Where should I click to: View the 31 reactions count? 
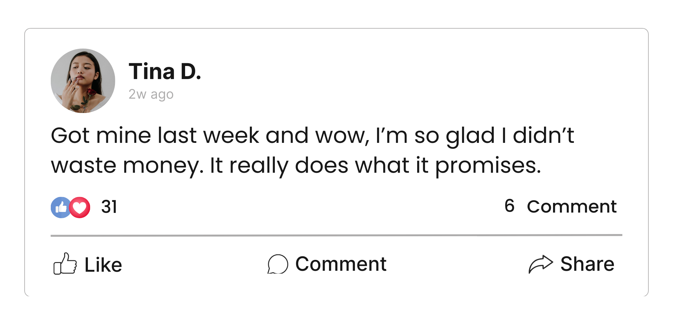pos(109,207)
